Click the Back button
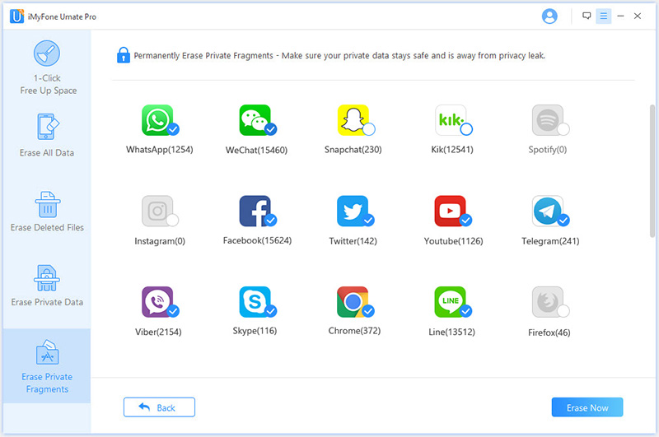This screenshot has width=659, height=437. 159,407
